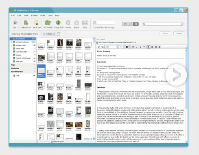This screenshot has height=155, width=199.
Task: Click the redo arrow in editor toolbar
Action: (102, 47)
